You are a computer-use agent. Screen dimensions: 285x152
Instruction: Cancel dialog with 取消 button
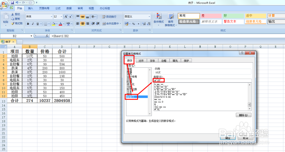[245, 138]
